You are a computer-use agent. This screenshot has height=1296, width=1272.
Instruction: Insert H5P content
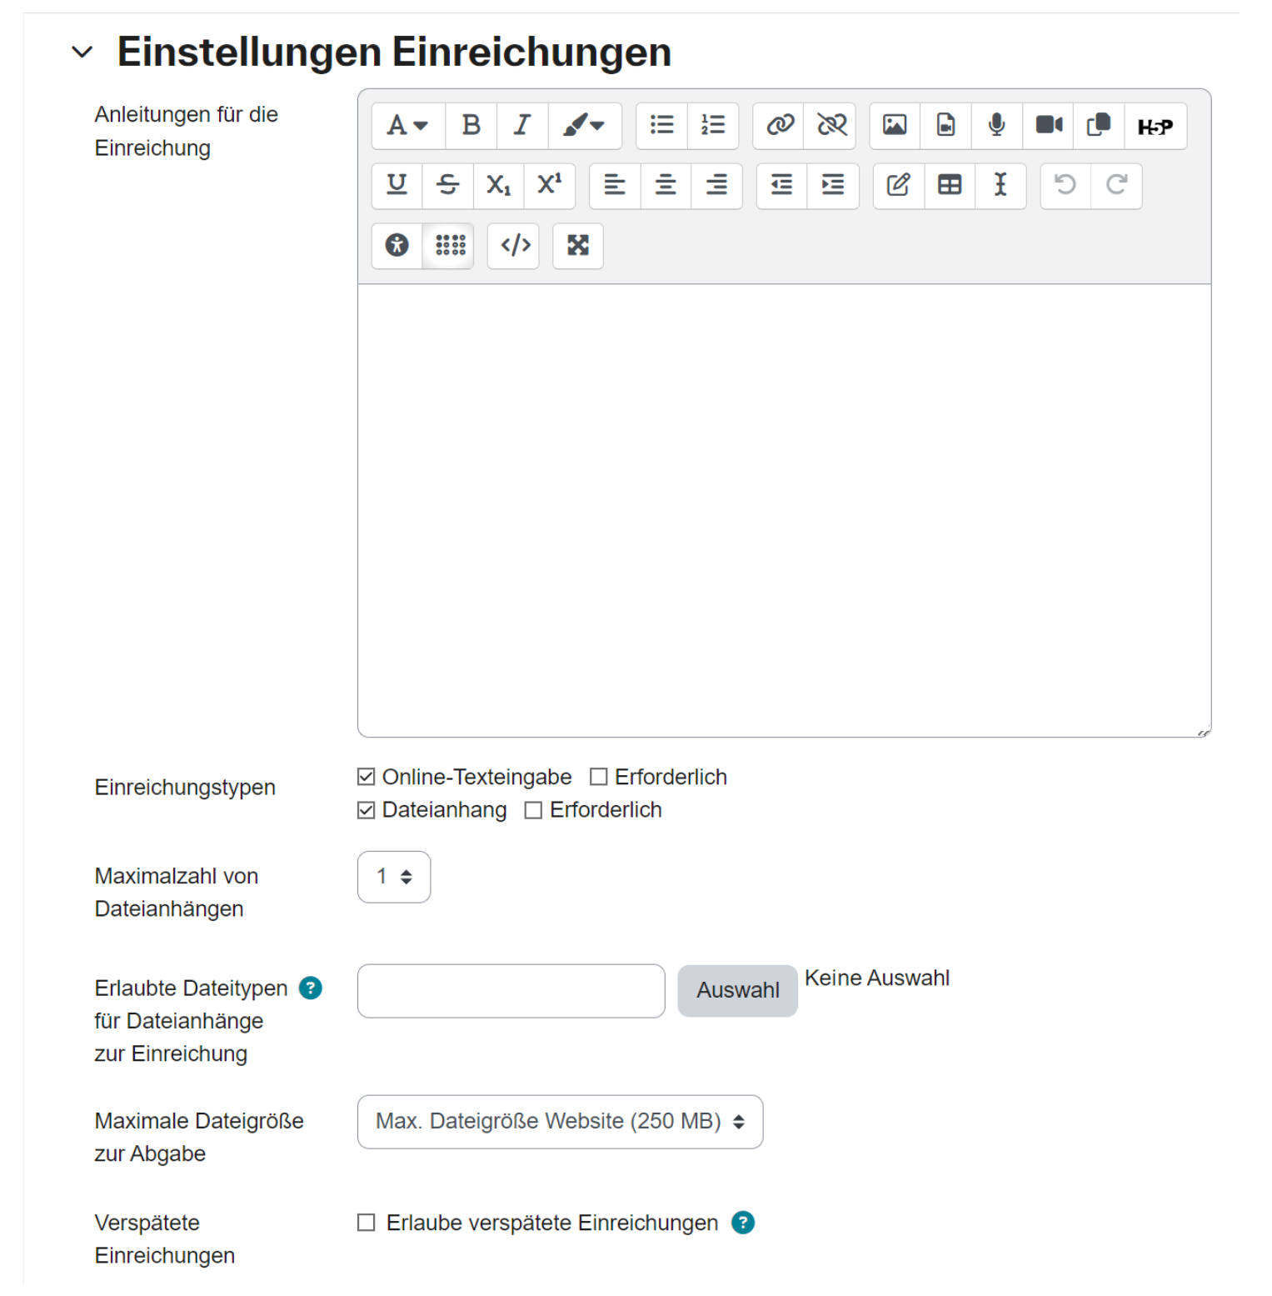click(x=1156, y=126)
